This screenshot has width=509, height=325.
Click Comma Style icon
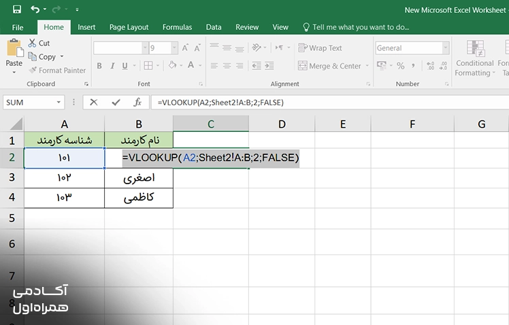coord(413,66)
